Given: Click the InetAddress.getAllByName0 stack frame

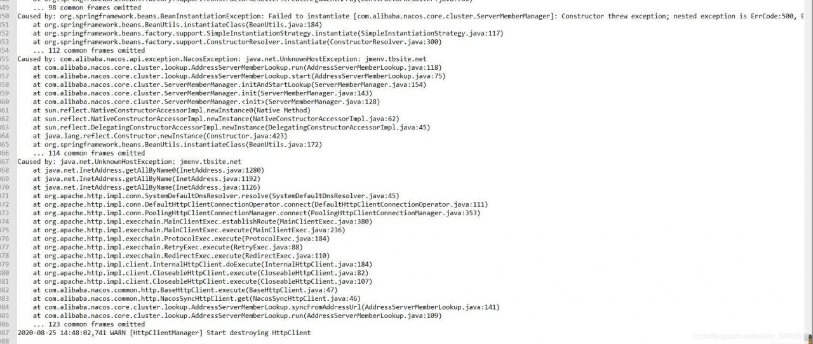Looking at the screenshot, I should coord(149,170).
